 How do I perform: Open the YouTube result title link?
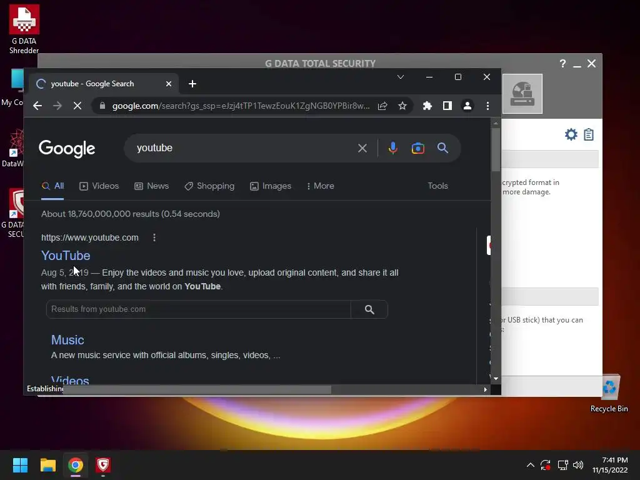point(66,256)
